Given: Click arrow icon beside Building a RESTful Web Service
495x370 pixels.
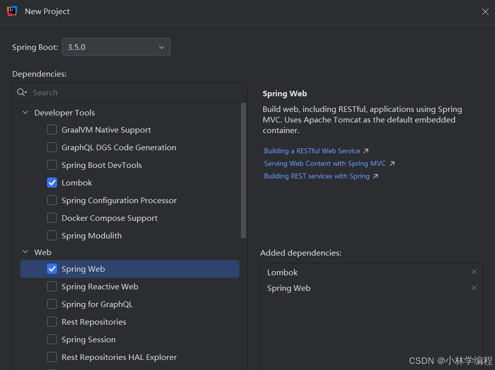Looking at the screenshot, I should (366, 151).
